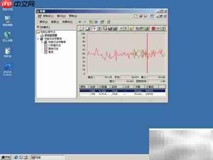The height and width of the screenshot is (160, 213).
Task: Click the Clear Display toolbar icon
Action: coord(87,29)
